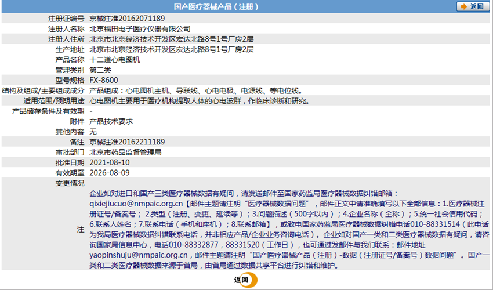Click intended use text starting 心电图机主要用于
The width and height of the screenshot is (493, 290).
200,101
